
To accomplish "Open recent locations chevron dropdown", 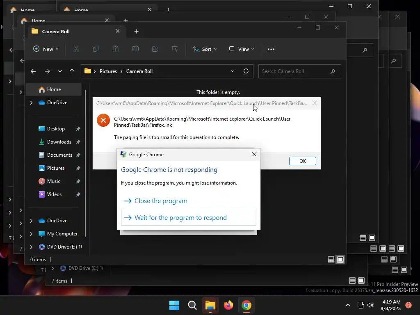I will tap(60, 71).
